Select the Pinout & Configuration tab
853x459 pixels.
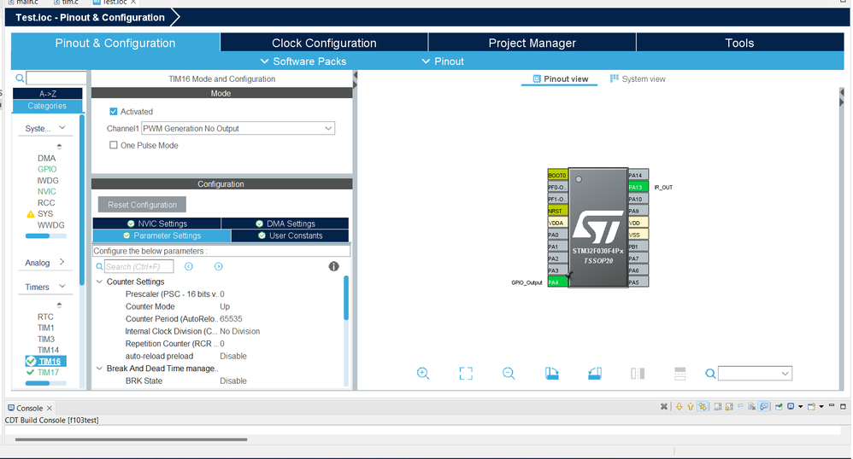point(115,43)
